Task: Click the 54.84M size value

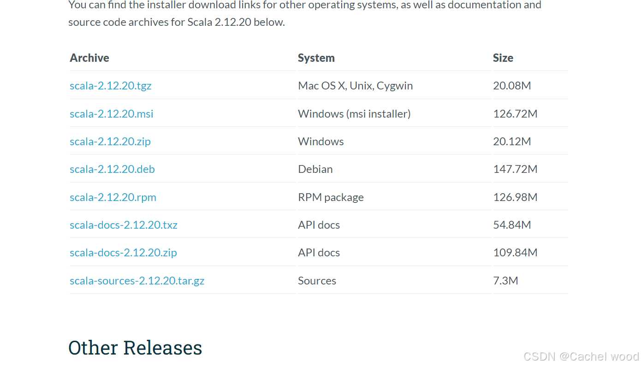Action: click(512, 225)
